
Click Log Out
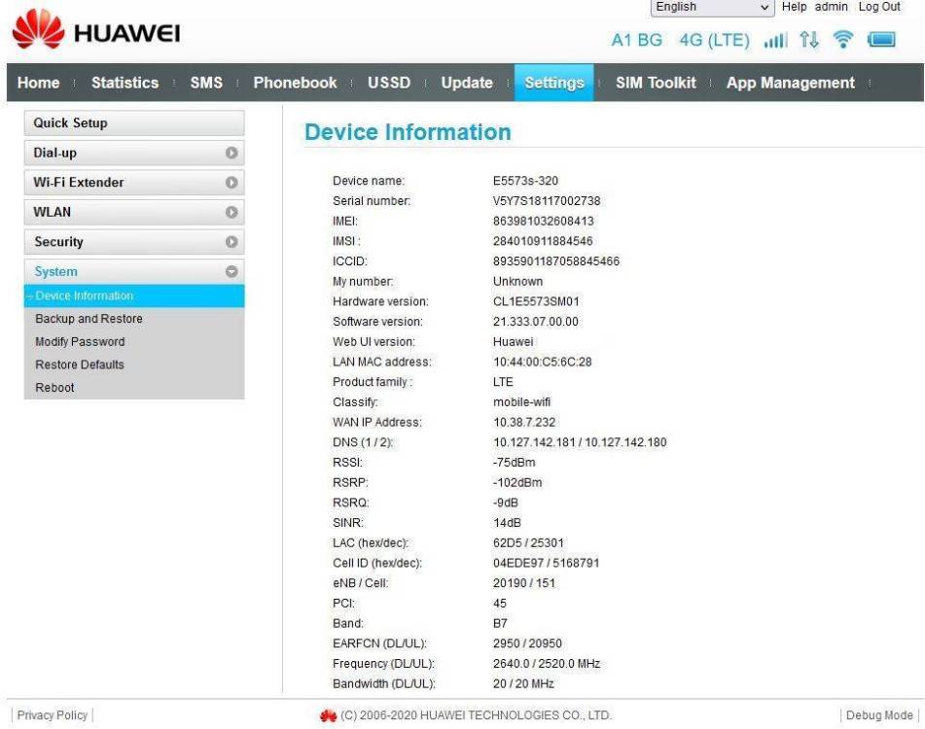879,7
